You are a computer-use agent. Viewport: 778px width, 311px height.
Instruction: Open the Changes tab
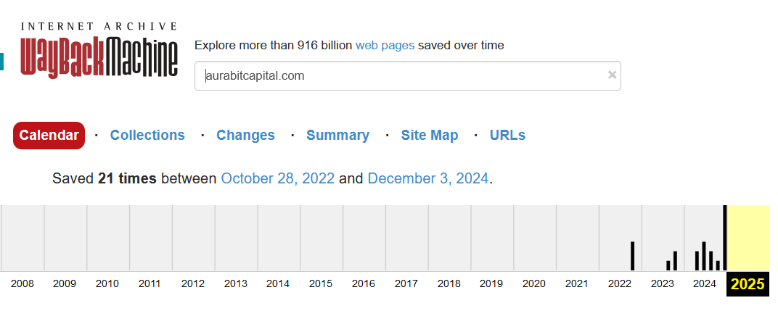[x=245, y=136]
